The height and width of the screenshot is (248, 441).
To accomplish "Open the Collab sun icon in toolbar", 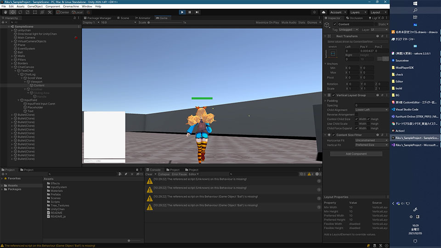I will [314, 12].
